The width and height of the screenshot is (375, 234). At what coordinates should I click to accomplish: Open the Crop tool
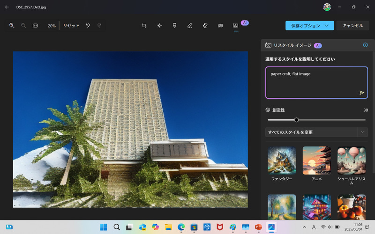(144, 25)
